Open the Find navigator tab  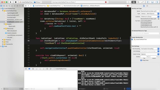coord(9,6)
